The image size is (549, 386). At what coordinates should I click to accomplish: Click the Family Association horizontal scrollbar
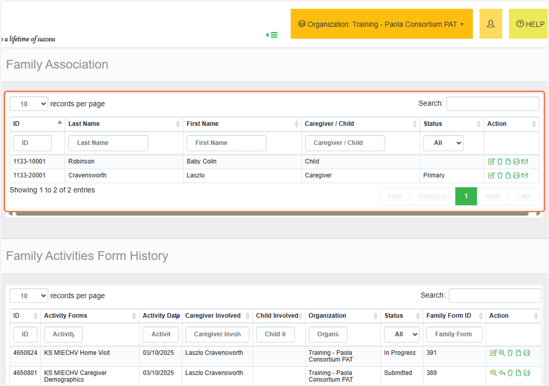click(272, 214)
